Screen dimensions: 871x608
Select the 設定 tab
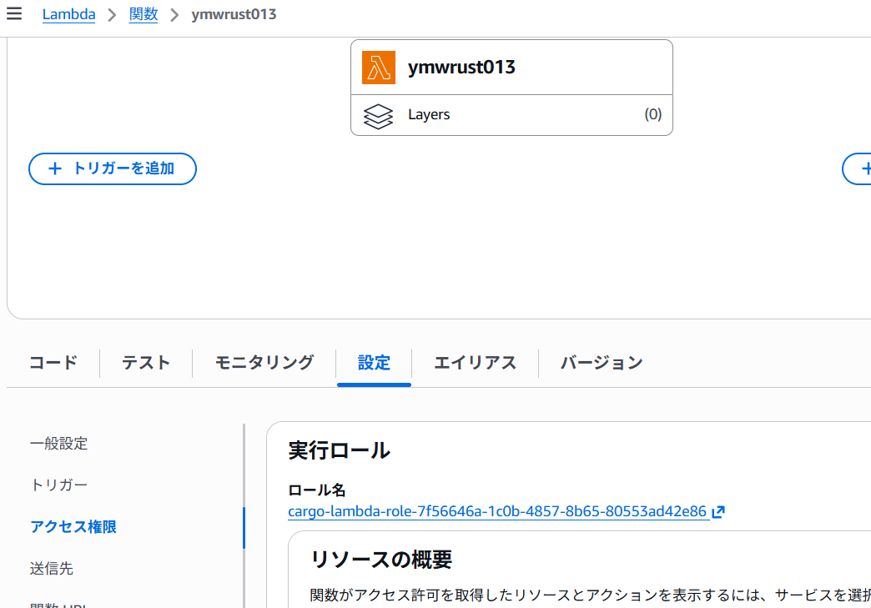(374, 363)
